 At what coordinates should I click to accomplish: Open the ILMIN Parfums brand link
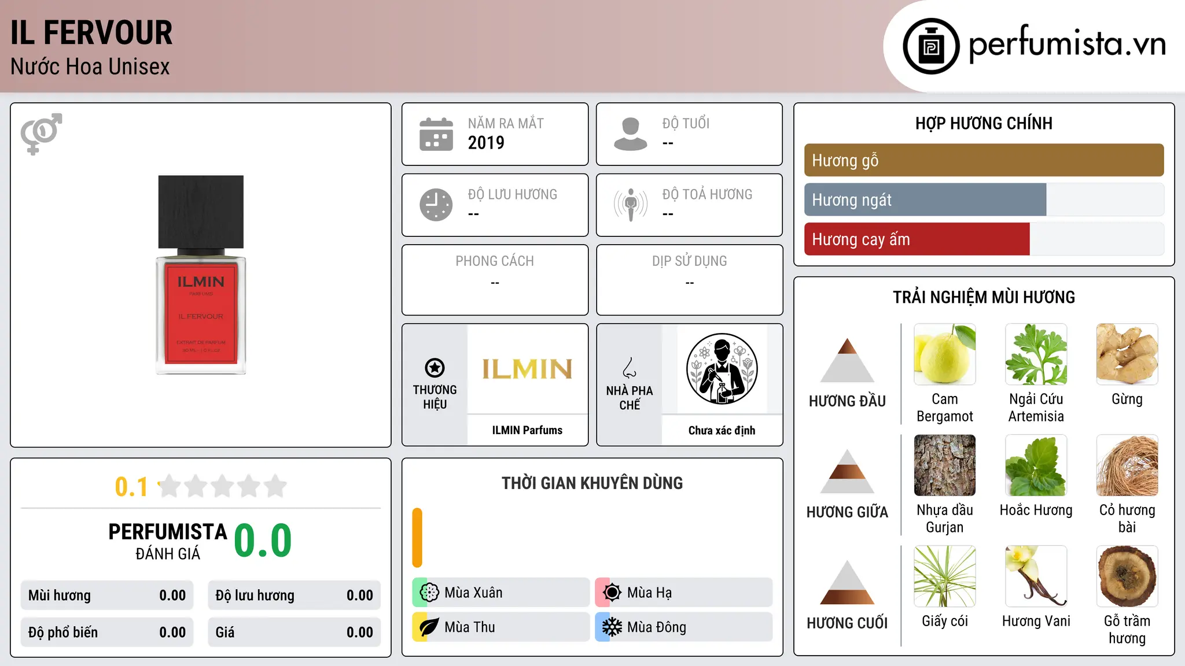pos(527,430)
